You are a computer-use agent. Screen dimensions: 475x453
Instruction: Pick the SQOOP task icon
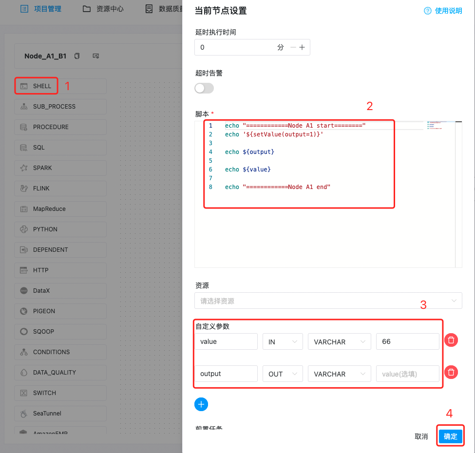click(x=24, y=332)
